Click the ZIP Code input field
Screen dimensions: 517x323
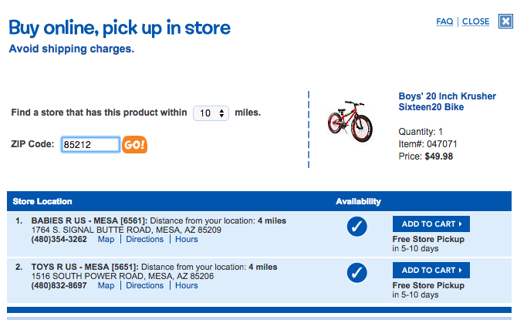tap(90, 144)
